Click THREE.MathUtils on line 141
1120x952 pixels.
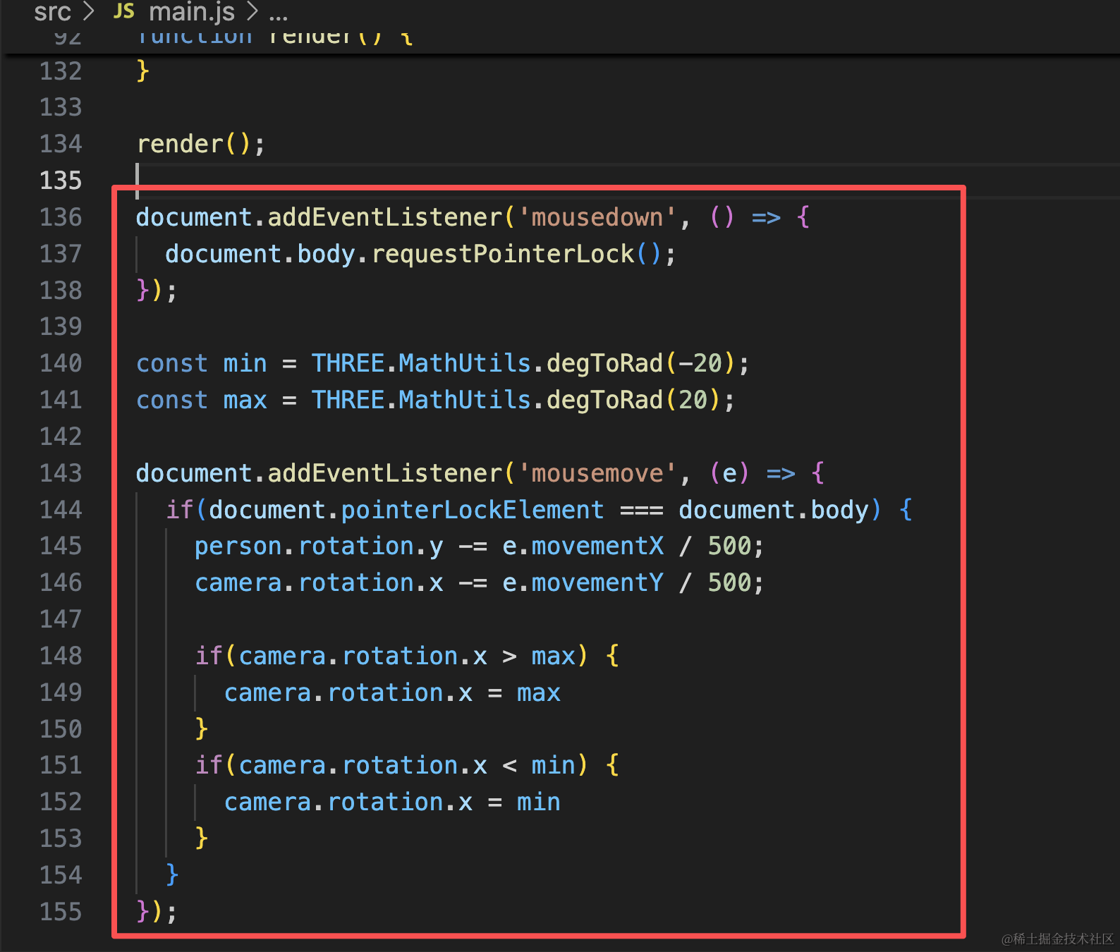point(422,401)
